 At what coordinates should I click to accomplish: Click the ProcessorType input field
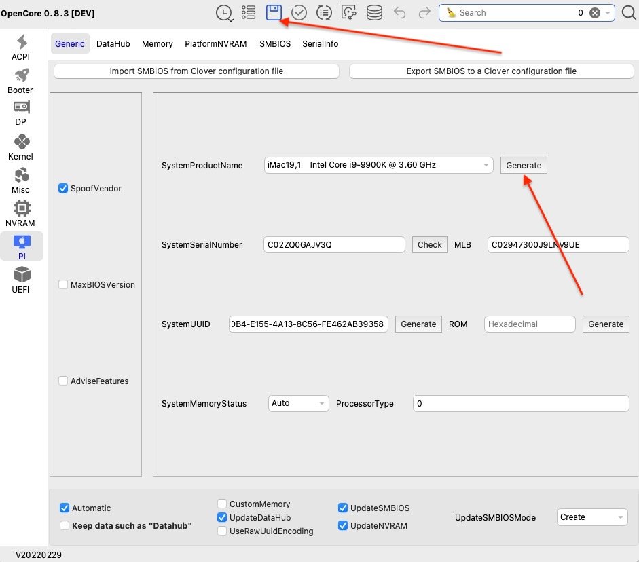[x=521, y=404]
